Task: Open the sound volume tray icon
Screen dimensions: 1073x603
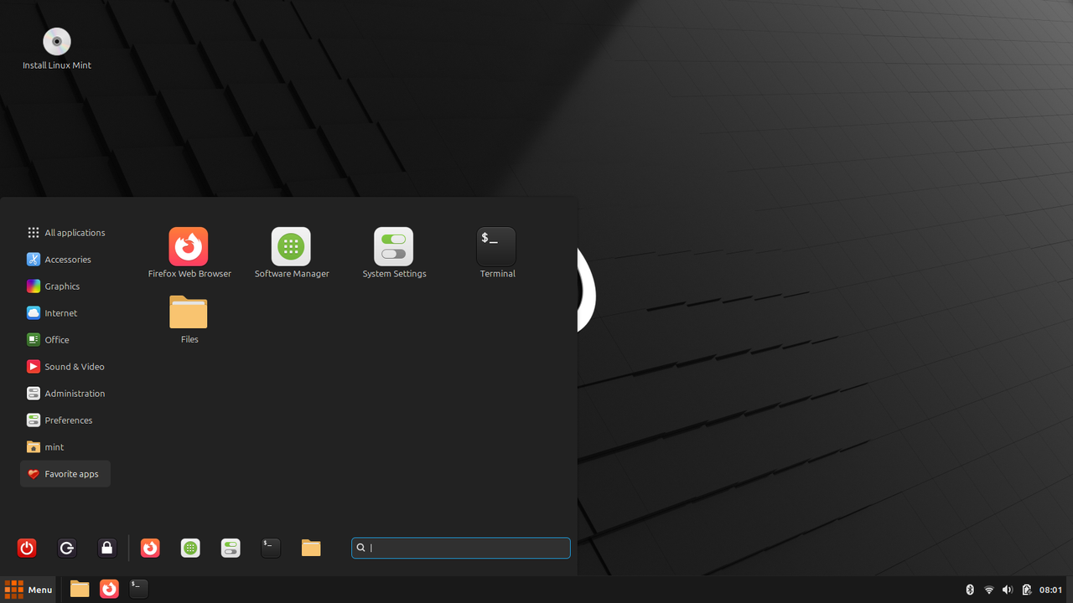Action: [x=1008, y=590]
